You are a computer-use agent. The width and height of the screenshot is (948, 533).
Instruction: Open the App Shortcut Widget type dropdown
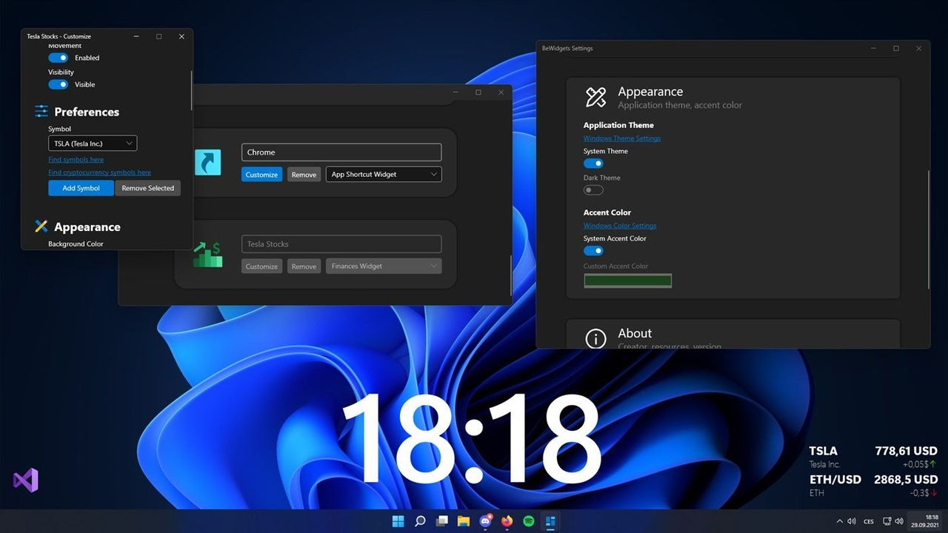pyautogui.click(x=384, y=175)
